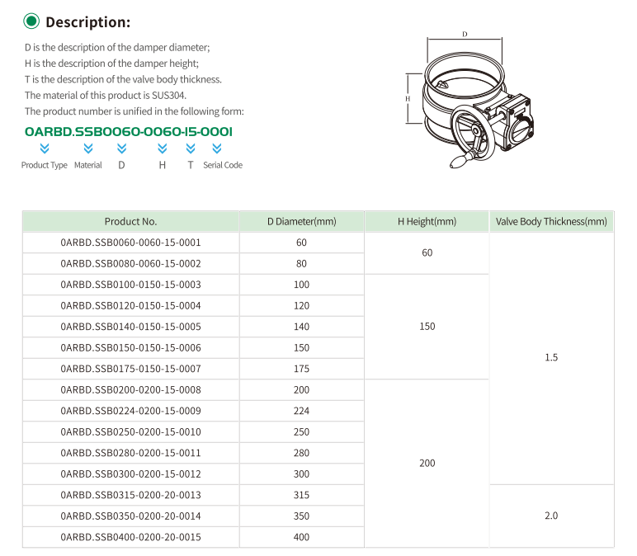637x556 pixels.
Task: Click the double chevron above the D label
Action: coord(121,148)
